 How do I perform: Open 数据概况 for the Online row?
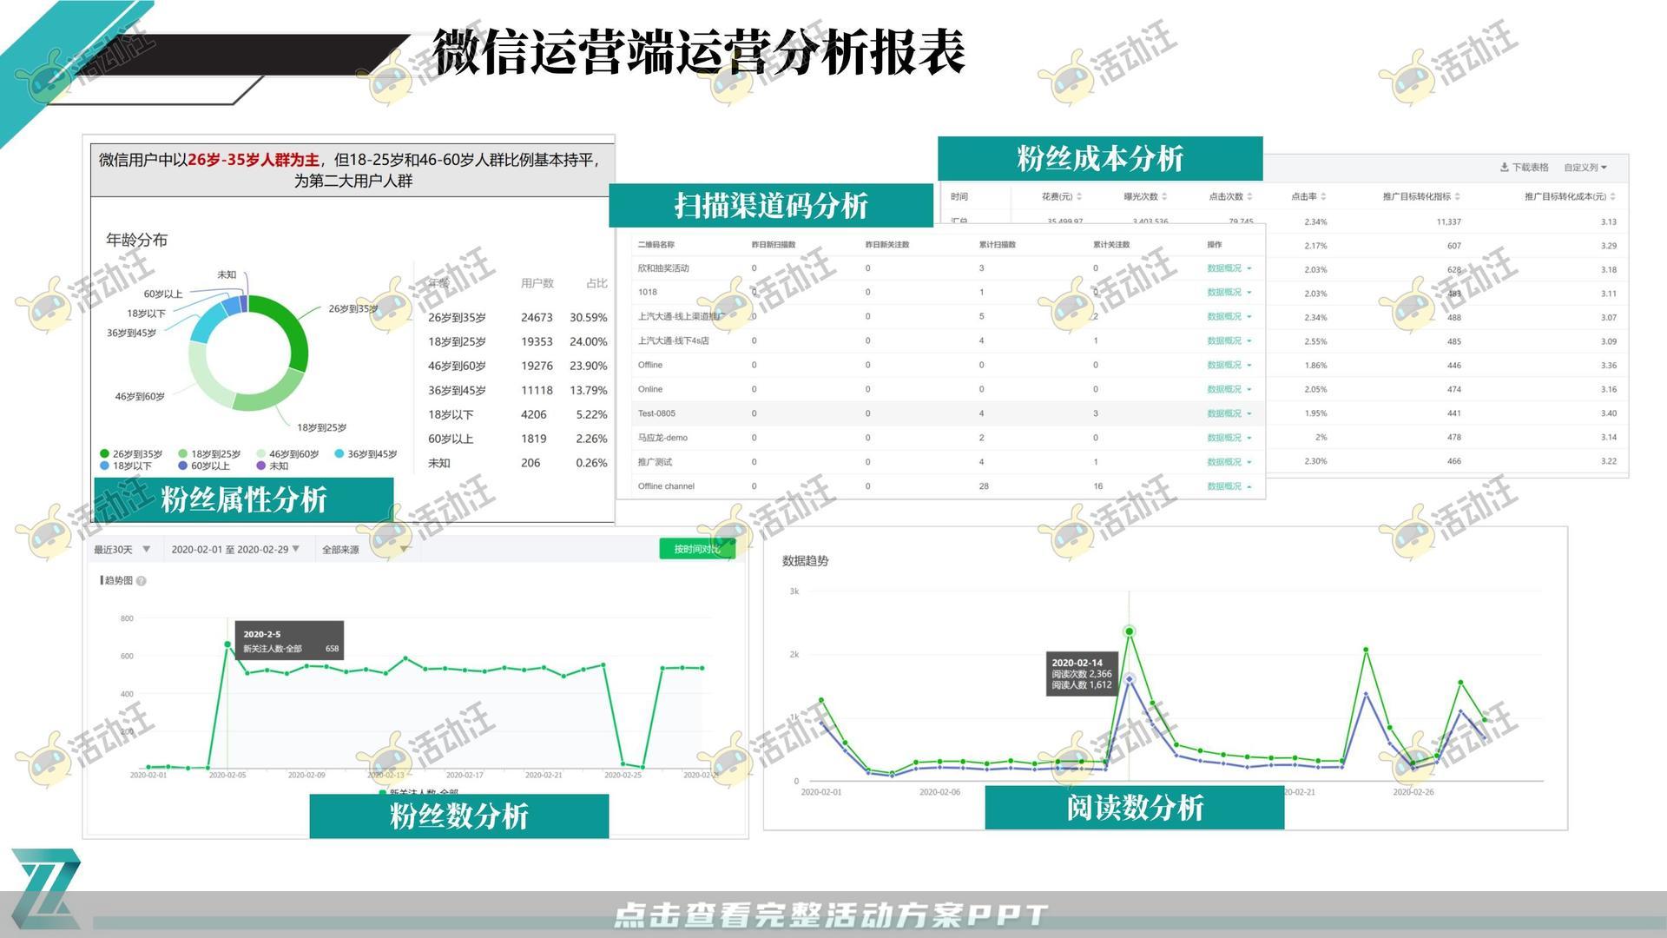1229,390
